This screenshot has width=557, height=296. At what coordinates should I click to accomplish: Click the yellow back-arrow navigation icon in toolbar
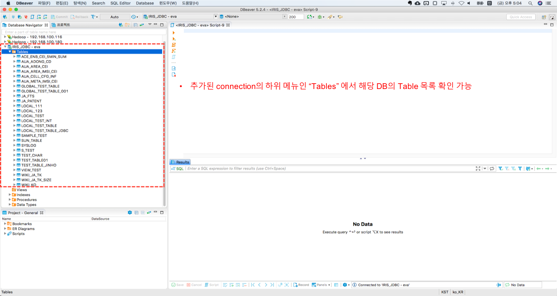tap(340, 17)
